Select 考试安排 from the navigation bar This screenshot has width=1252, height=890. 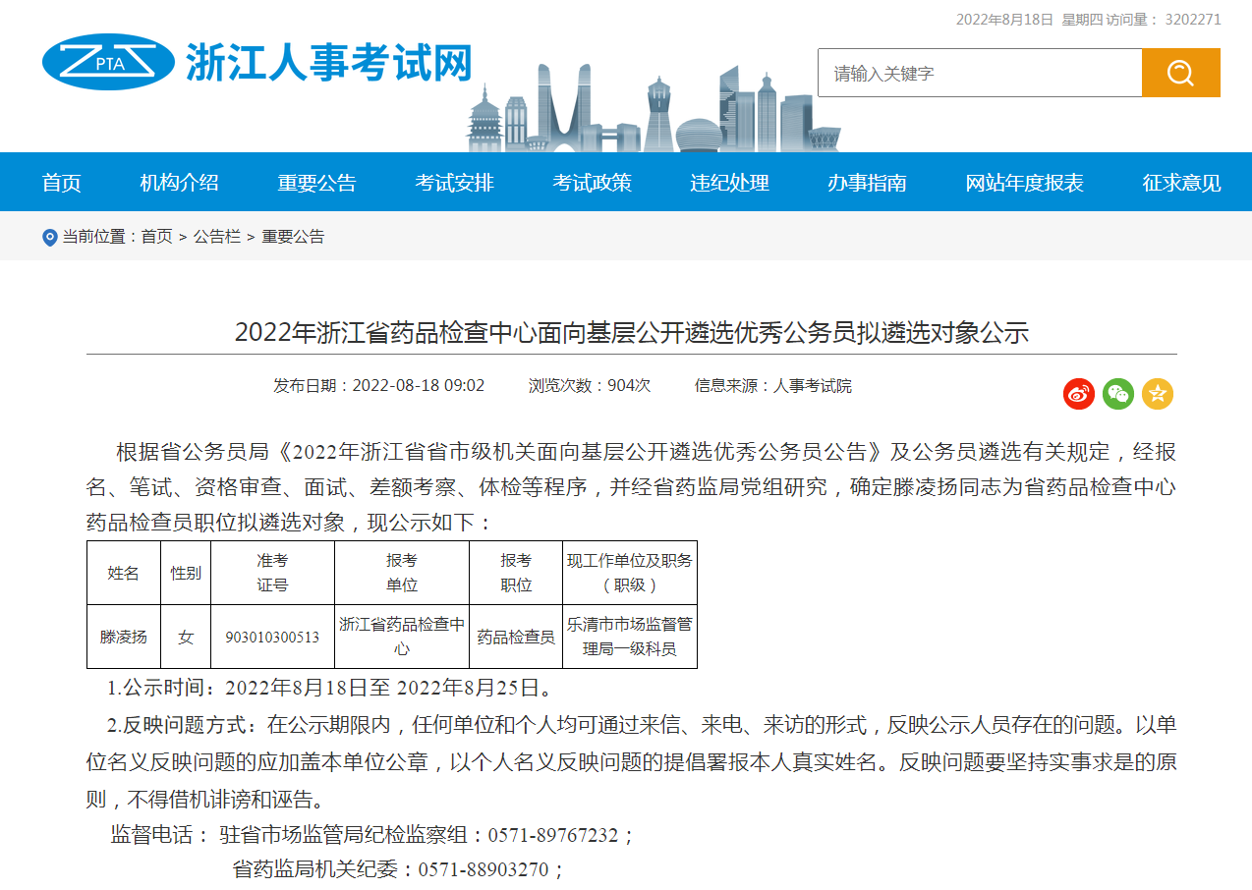tap(454, 183)
